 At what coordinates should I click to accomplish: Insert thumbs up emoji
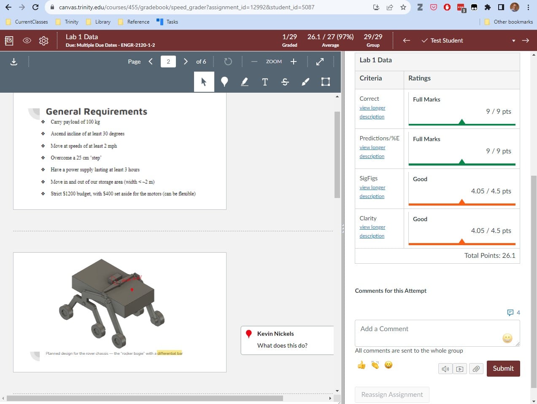pyautogui.click(x=362, y=365)
